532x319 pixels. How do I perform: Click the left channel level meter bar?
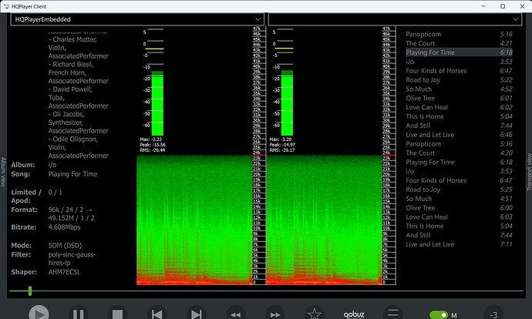pos(157,103)
